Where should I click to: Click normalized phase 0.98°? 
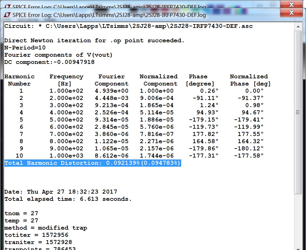[254, 105]
